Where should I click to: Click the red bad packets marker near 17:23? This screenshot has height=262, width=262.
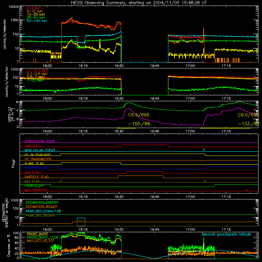click(247, 190)
